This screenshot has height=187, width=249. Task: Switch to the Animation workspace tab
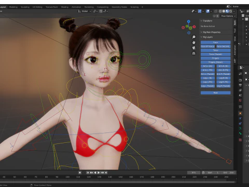click(76, 7)
